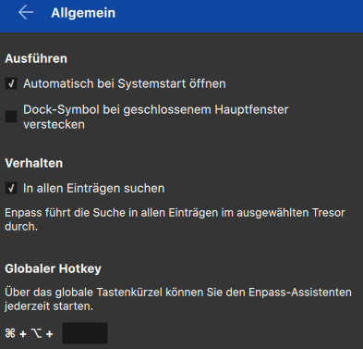The image size is (363, 349).
Task: Click the global hotkey key input box
Action: click(x=85, y=333)
